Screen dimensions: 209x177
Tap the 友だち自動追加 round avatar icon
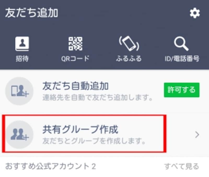click(19, 91)
